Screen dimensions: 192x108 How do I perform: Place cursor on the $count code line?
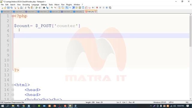[47, 26]
